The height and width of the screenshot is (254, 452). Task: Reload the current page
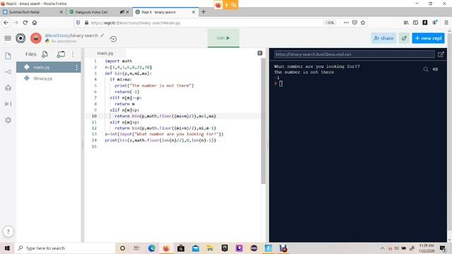click(25, 23)
